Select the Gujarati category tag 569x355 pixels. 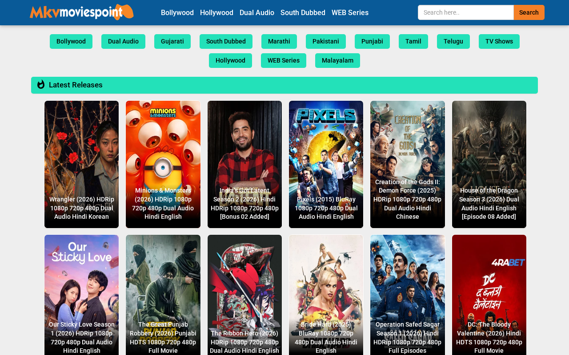(x=172, y=41)
